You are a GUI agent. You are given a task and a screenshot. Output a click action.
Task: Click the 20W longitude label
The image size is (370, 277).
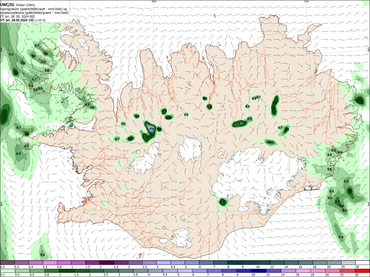coord(154,1)
